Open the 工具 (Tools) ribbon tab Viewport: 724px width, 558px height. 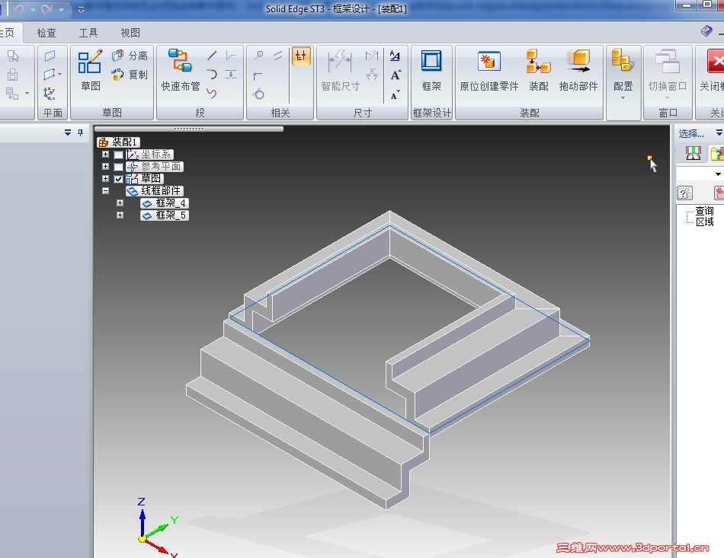coord(88,33)
